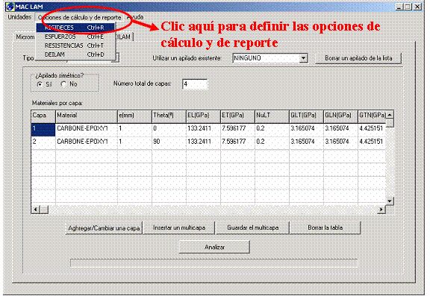Click the Analizar button
The width and height of the screenshot is (430, 296).
[x=214, y=247]
